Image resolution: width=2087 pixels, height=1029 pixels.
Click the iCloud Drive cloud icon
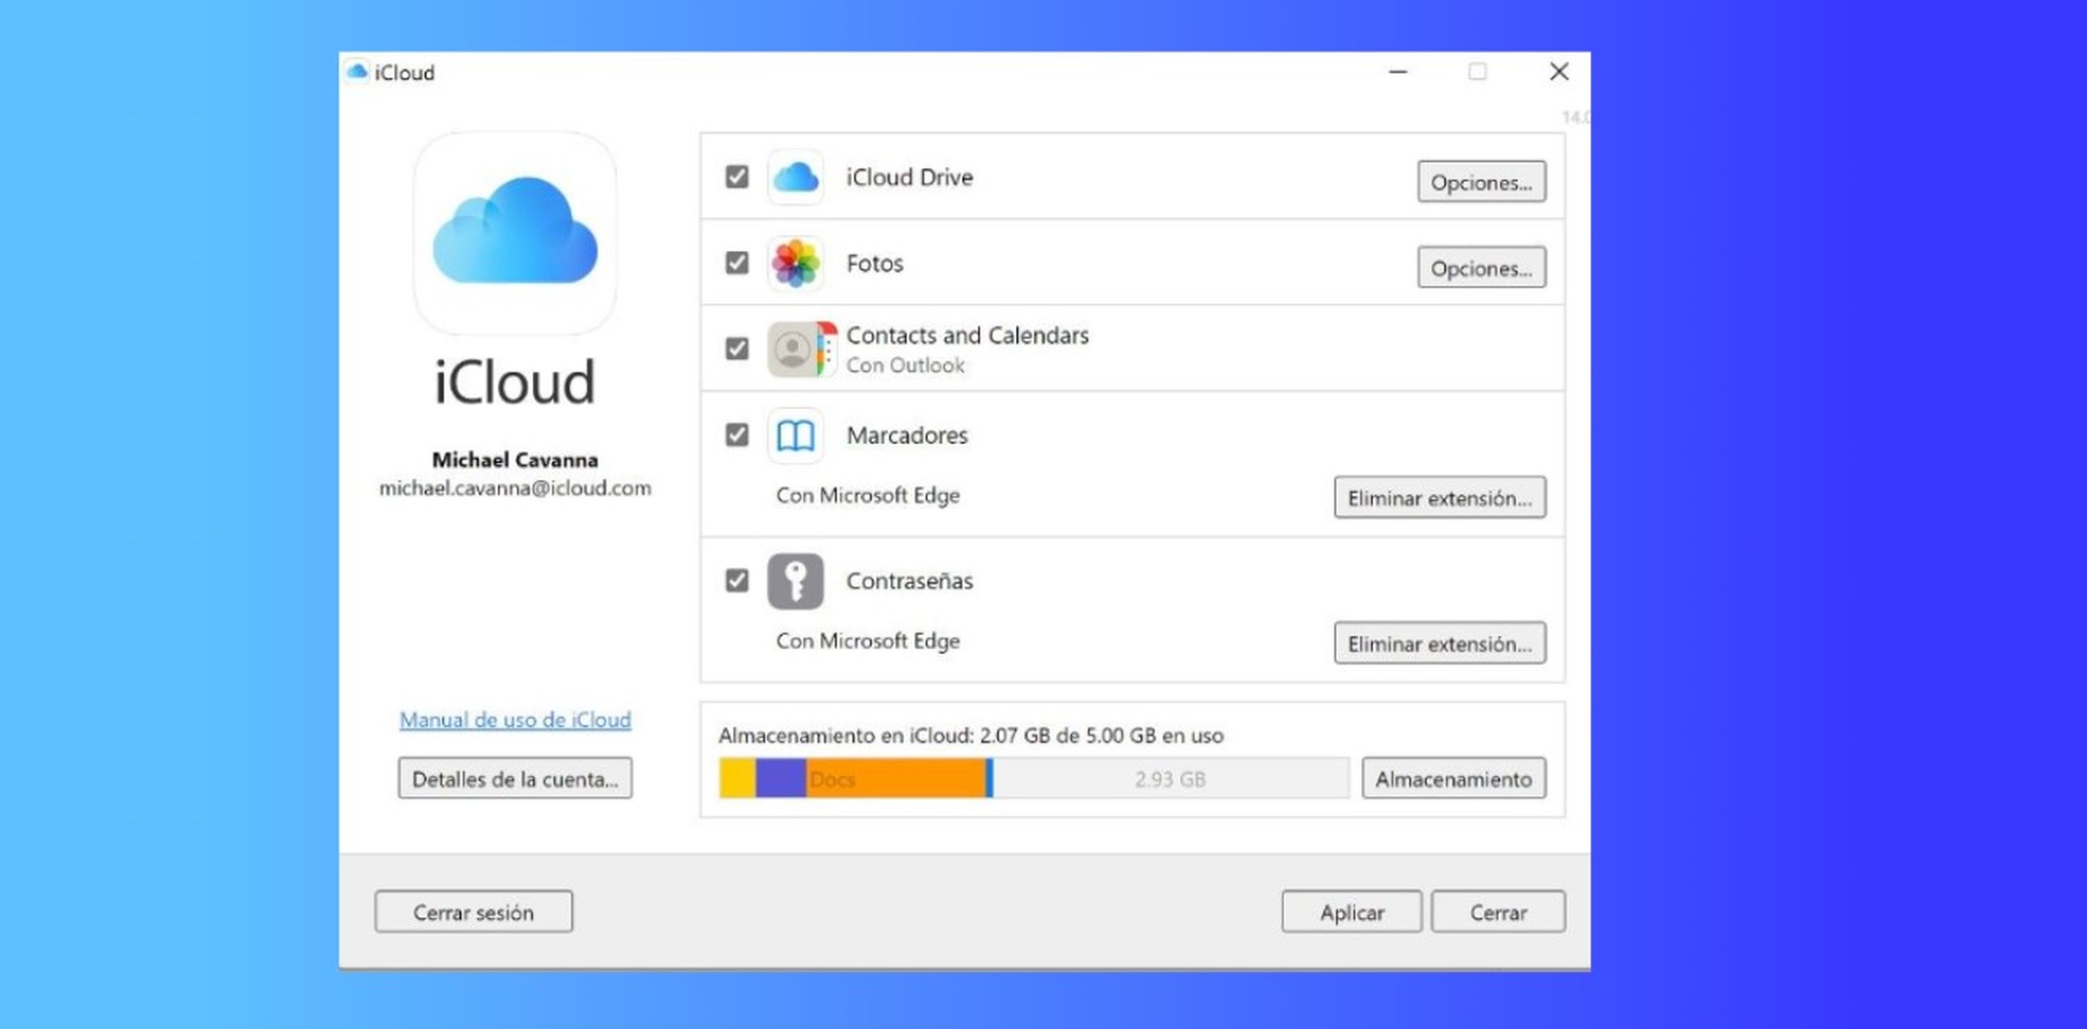coord(795,177)
